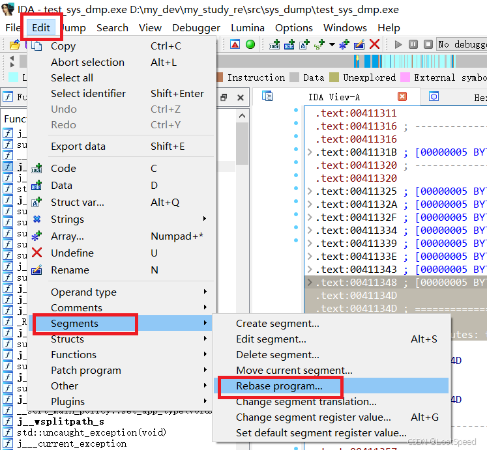This screenshot has height=450, width=487.
Task: Expand the Plugins submenu
Action: tap(122, 402)
